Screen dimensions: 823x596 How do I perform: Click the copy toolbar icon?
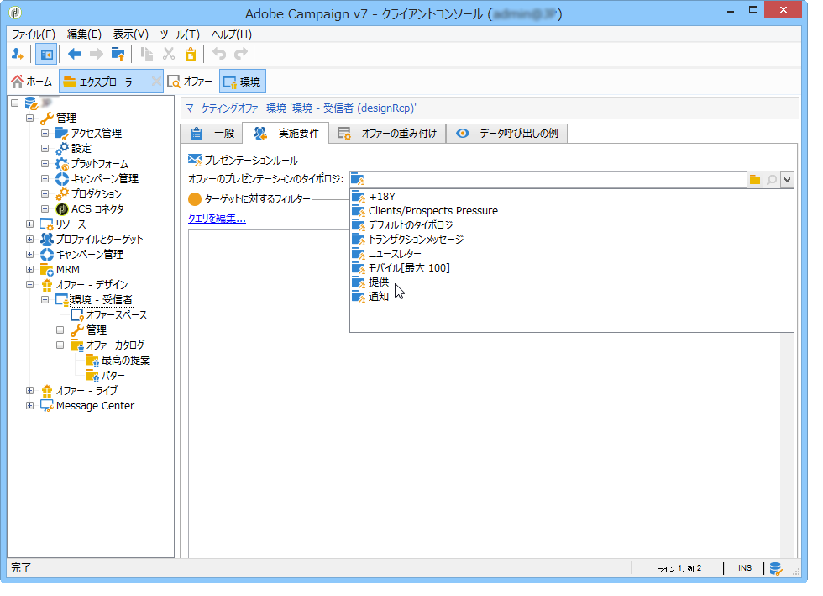[146, 54]
